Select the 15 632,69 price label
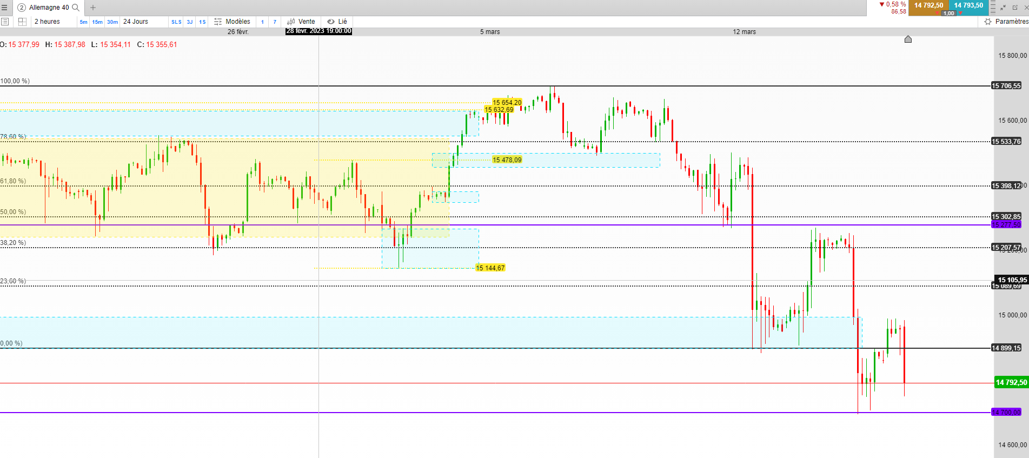The height and width of the screenshot is (458, 1029). tap(499, 110)
